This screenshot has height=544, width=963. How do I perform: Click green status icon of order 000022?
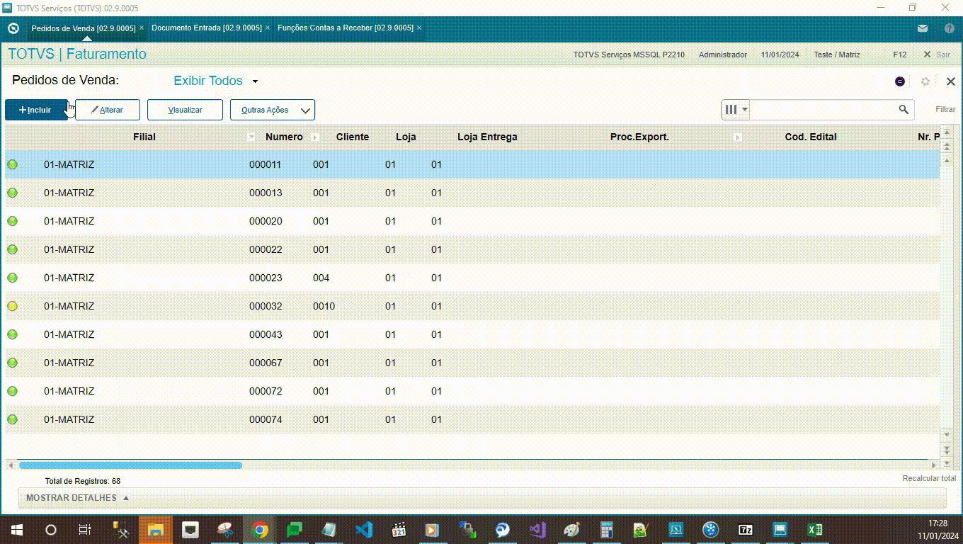(12, 249)
